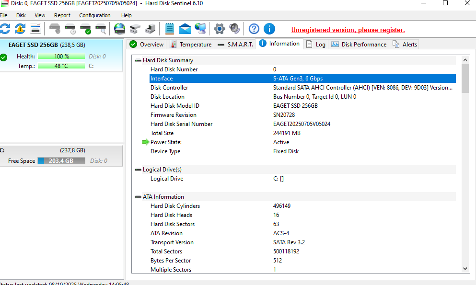Image resolution: width=476 pixels, height=285 pixels.
Task: Click the blue question mark help icon
Action: tap(254, 29)
